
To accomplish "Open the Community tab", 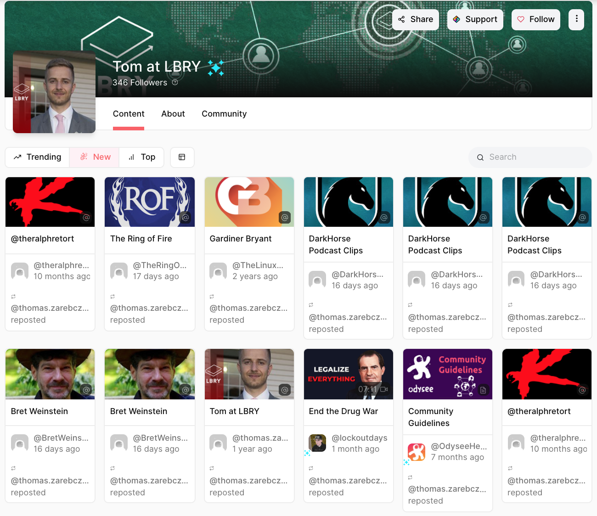I will pyautogui.click(x=224, y=114).
